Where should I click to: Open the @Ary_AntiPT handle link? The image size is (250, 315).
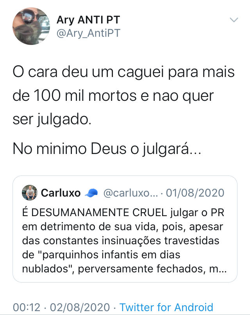pos(88,33)
